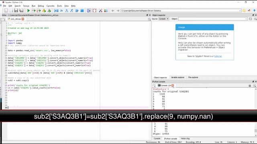Open the Edit menu

click(10, 6)
